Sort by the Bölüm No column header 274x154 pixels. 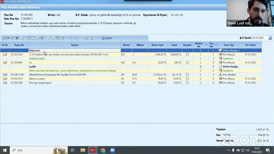click(x=200, y=45)
